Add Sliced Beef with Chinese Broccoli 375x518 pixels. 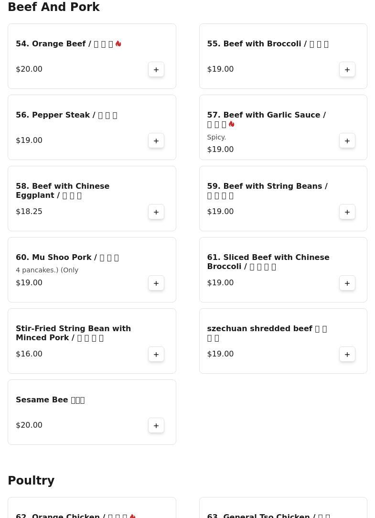347,283
